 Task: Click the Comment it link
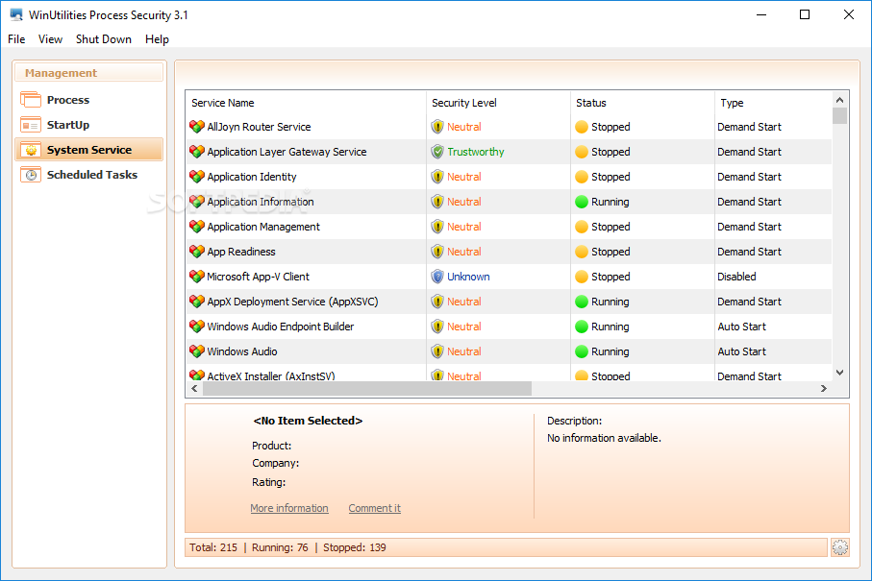coord(374,508)
